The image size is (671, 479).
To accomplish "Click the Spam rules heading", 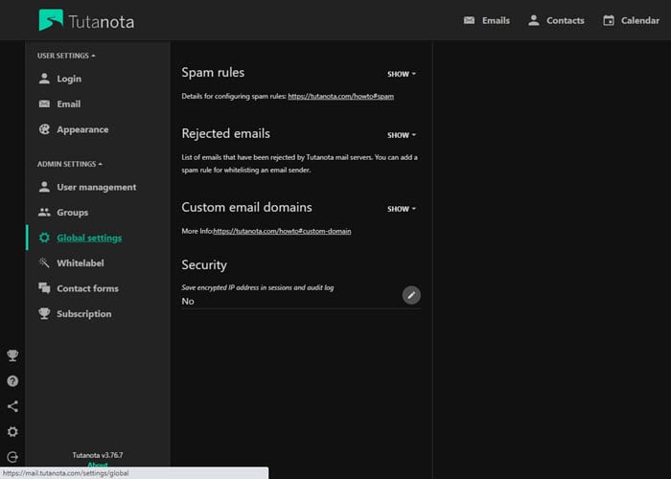I will (213, 73).
